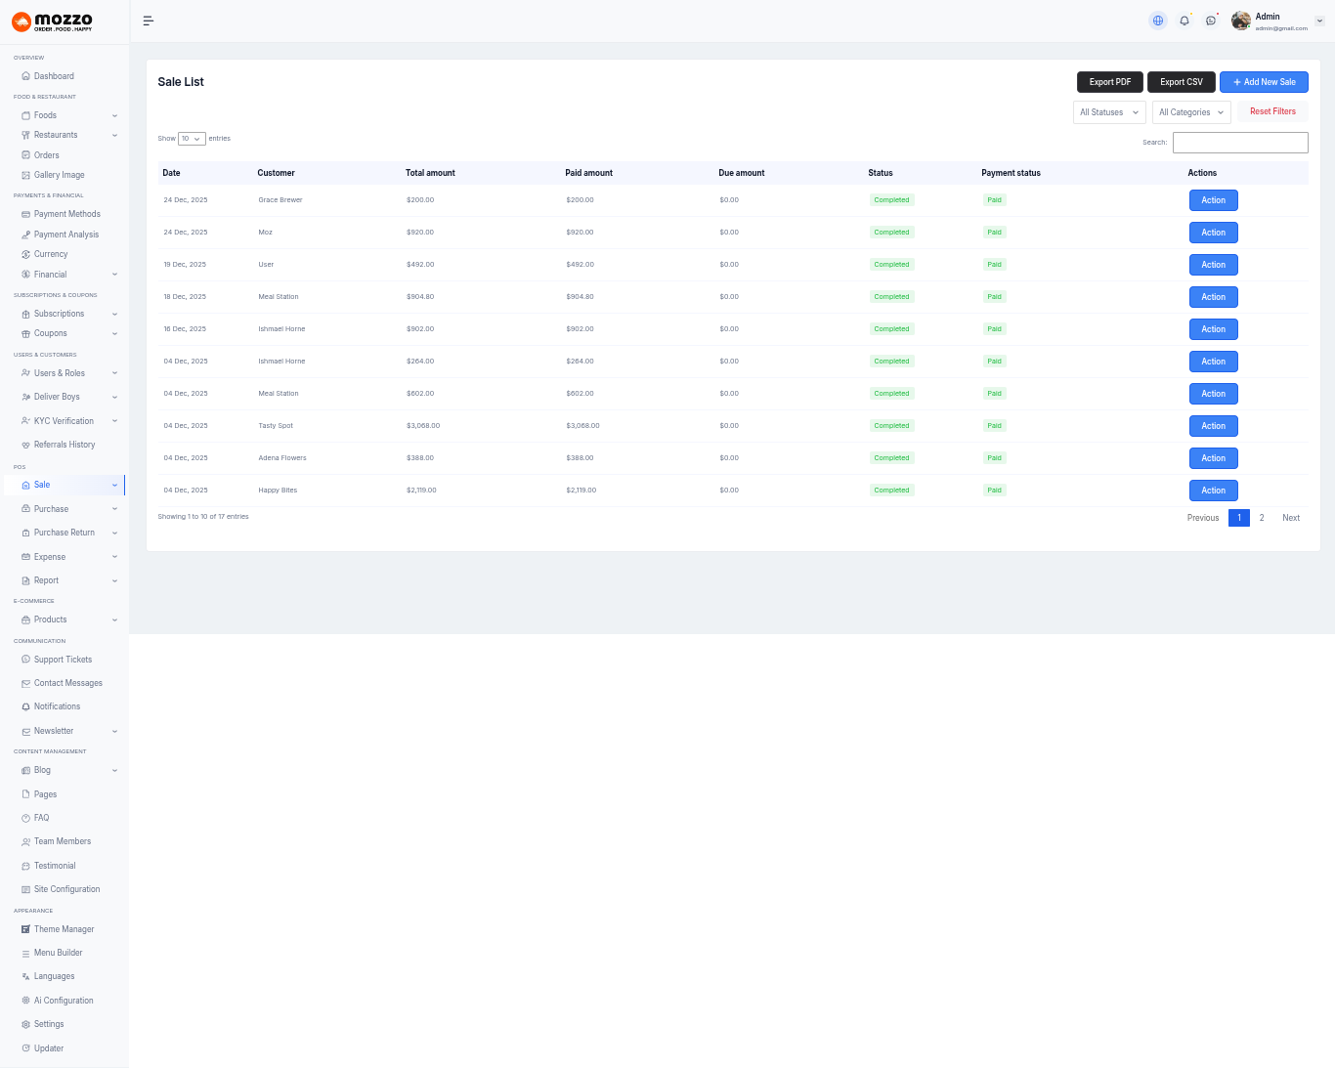Click the hamburger menu toggle icon
This screenshot has width=1335, height=1068.
[x=149, y=21]
